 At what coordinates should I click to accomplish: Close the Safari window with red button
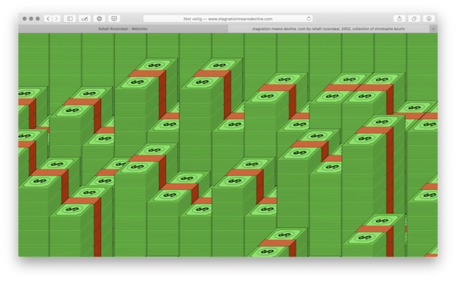tap(25, 19)
